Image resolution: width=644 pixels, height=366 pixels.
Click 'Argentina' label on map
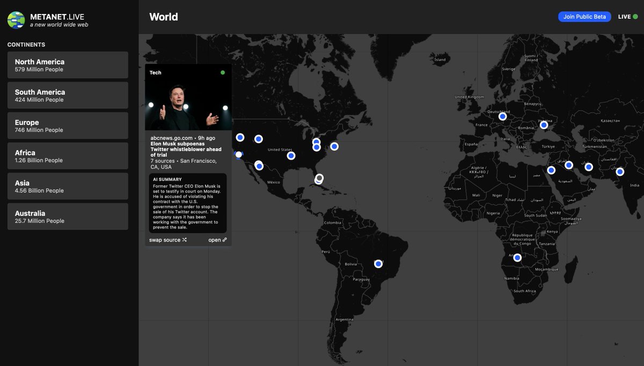(345, 319)
